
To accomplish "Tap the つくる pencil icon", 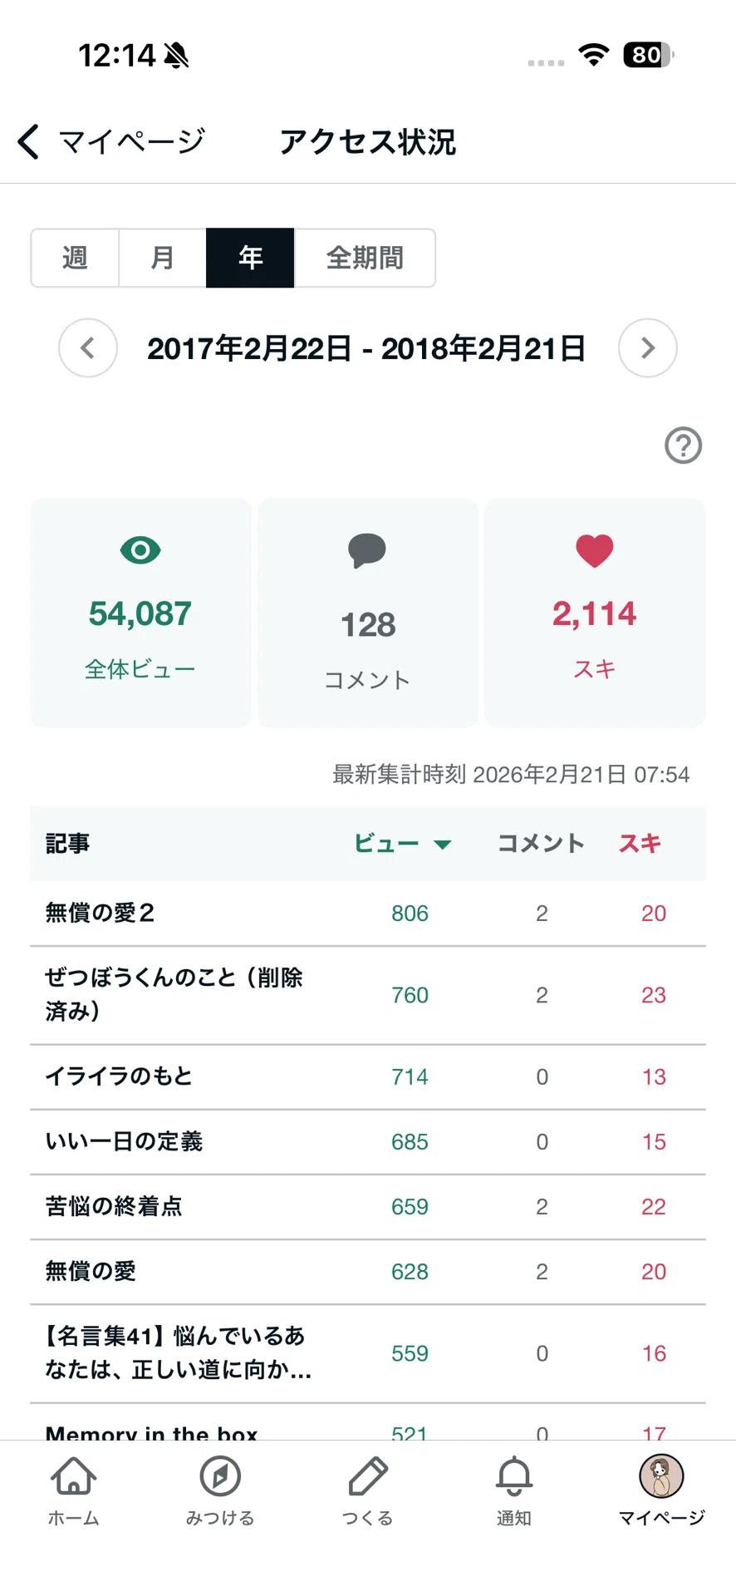I will tap(367, 1475).
